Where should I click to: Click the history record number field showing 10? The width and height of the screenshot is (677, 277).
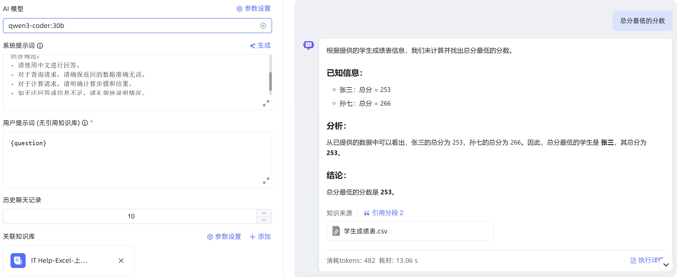coord(131,216)
